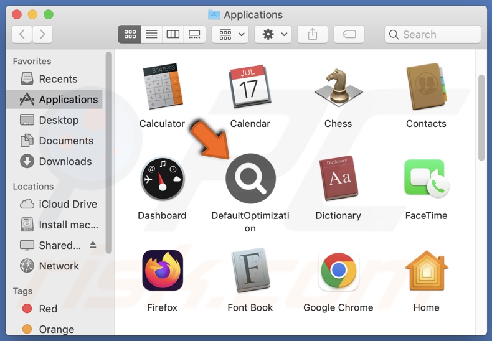Viewport: 492px width, 341px height.
Task: Click the main file area vertical scrollbar
Action: [481, 118]
